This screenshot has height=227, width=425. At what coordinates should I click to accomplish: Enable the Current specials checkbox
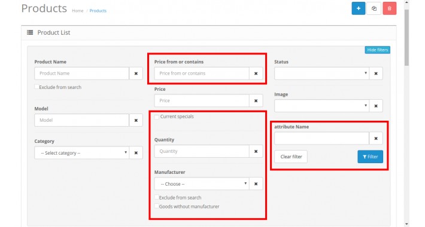click(x=156, y=116)
